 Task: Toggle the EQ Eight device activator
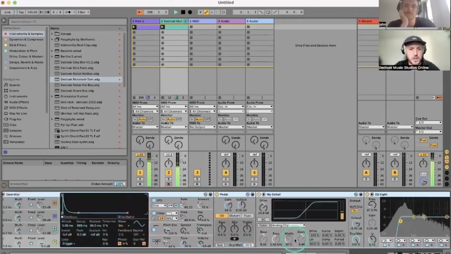pos(367,194)
